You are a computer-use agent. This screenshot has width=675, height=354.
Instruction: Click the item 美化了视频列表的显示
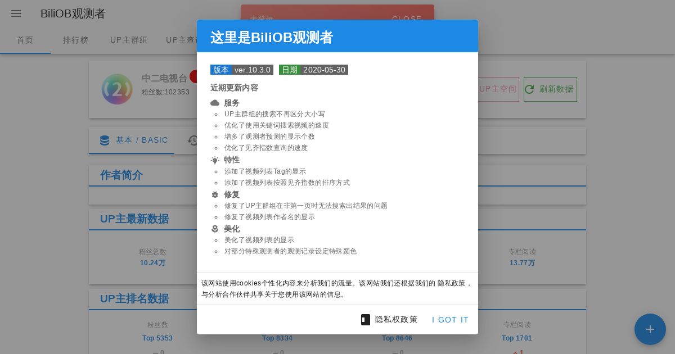click(x=259, y=240)
